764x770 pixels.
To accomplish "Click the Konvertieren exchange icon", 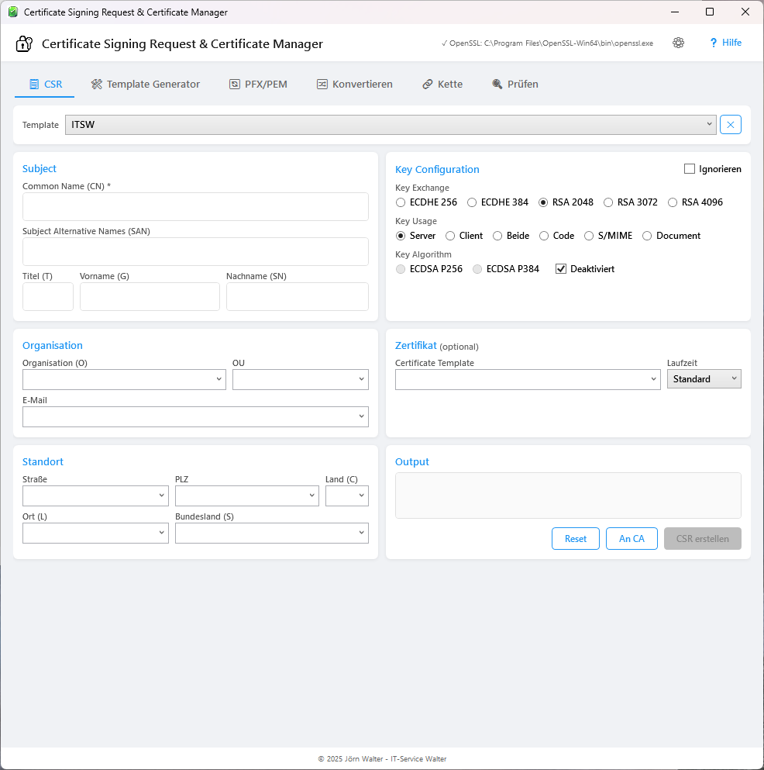I will pyautogui.click(x=322, y=83).
